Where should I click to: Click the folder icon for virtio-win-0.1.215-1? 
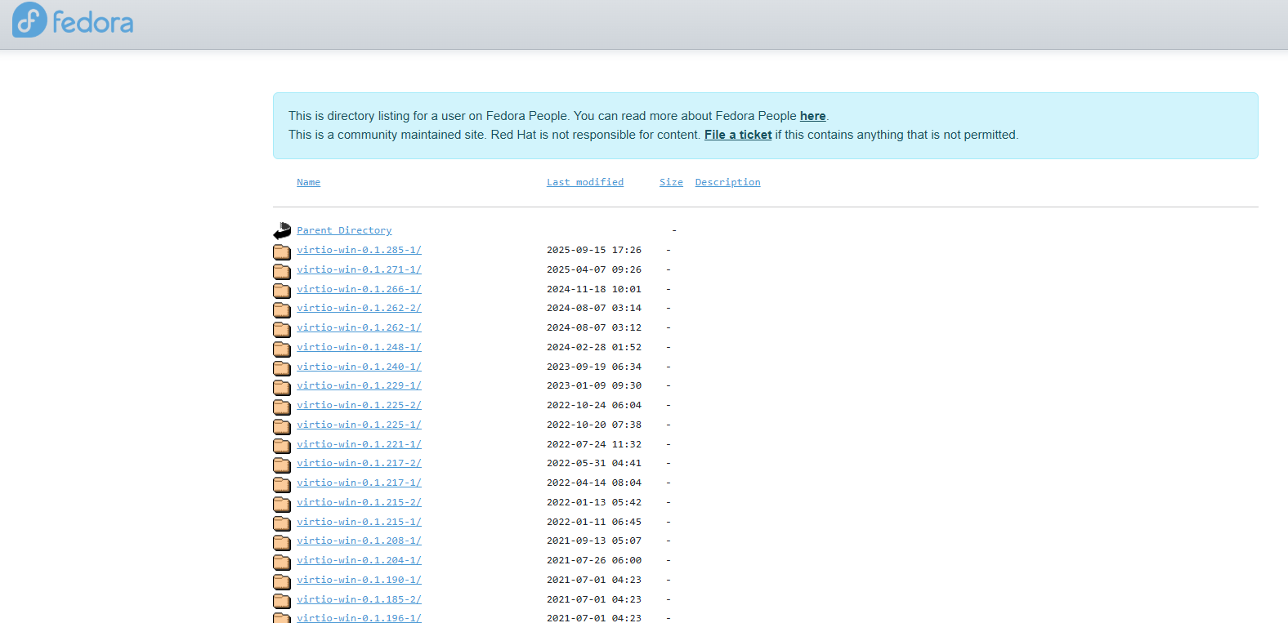(x=282, y=523)
